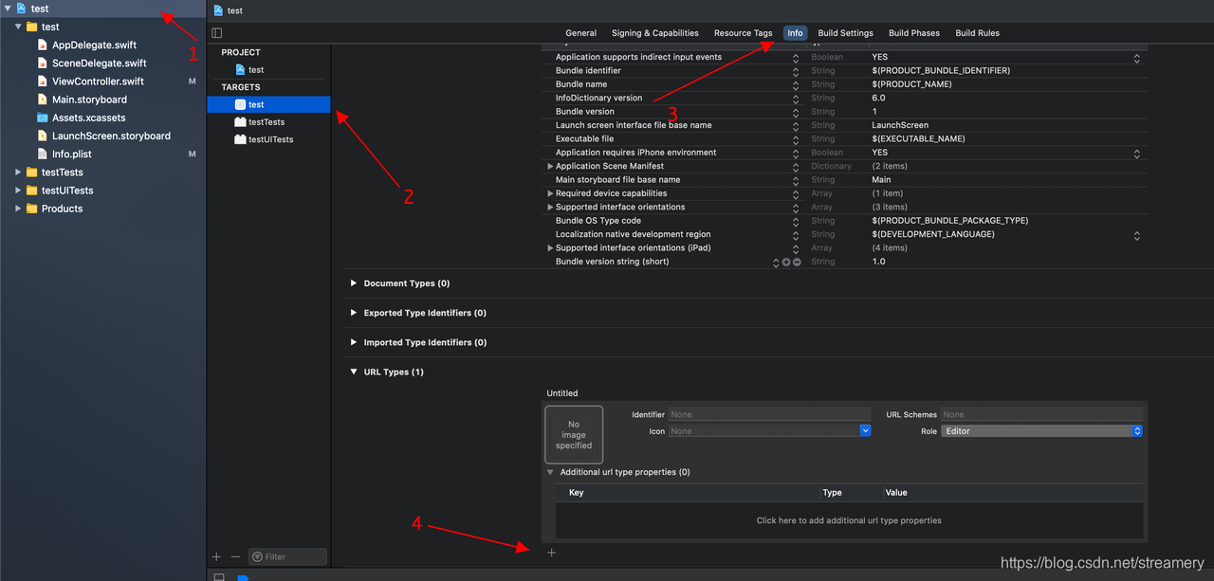The image size is (1214, 581).
Task: Select the Info tab
Action: [x=795, y=33]
